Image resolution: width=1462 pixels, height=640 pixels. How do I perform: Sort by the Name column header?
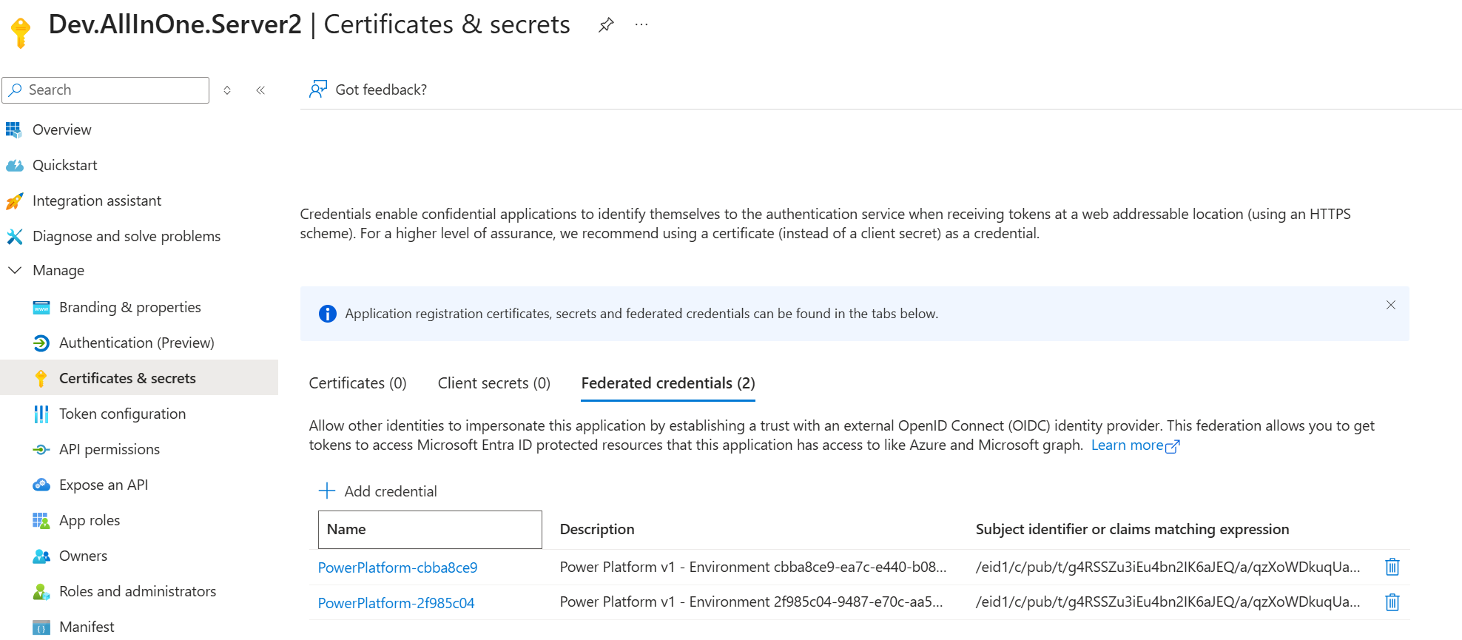click(430, 530)
